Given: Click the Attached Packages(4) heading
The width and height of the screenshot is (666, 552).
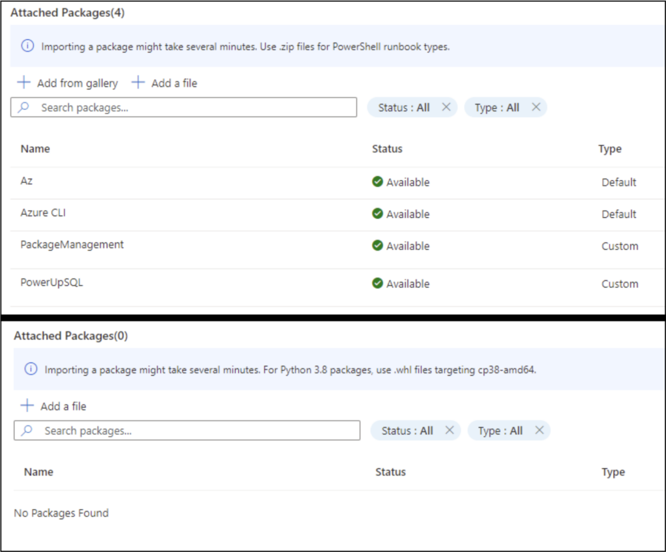Looking at the screenshot, I should (68, 13).
